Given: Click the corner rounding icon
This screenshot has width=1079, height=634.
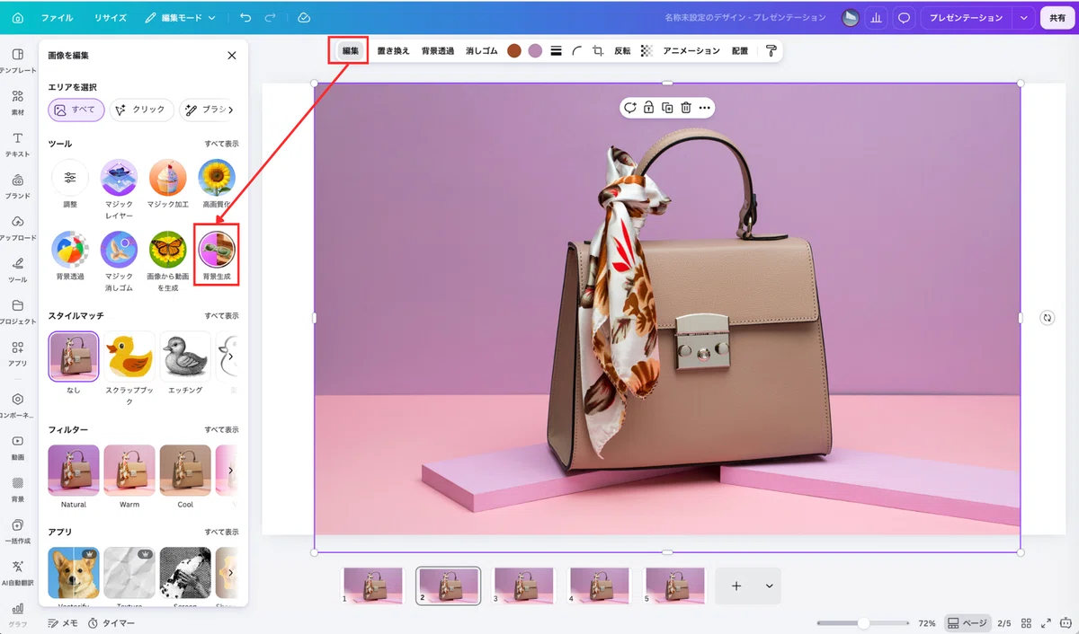Looking at the screenshot, I should coord(576,51).
